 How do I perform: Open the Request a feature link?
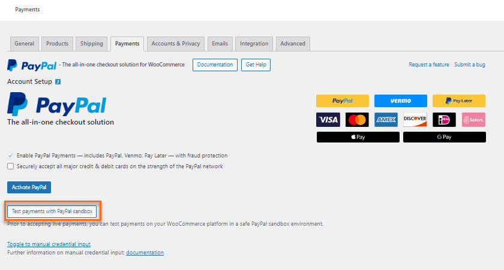[429, 65]
